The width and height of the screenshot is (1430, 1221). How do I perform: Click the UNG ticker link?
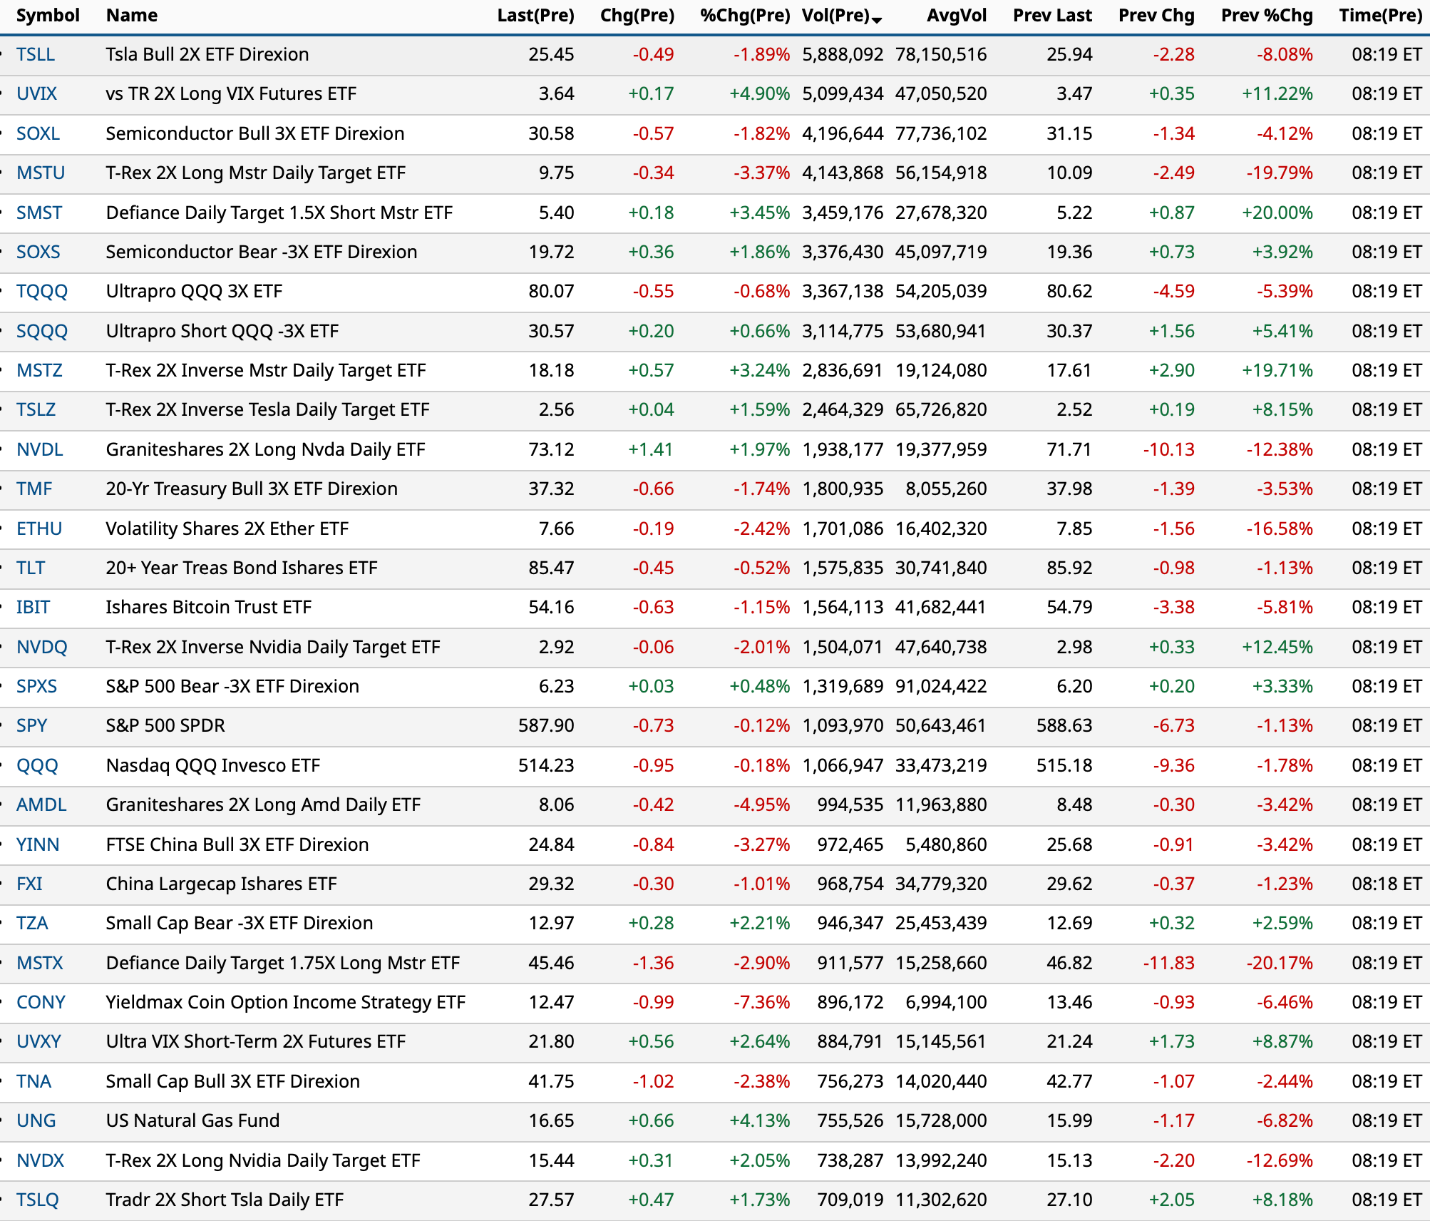[x=36, y=1120]
